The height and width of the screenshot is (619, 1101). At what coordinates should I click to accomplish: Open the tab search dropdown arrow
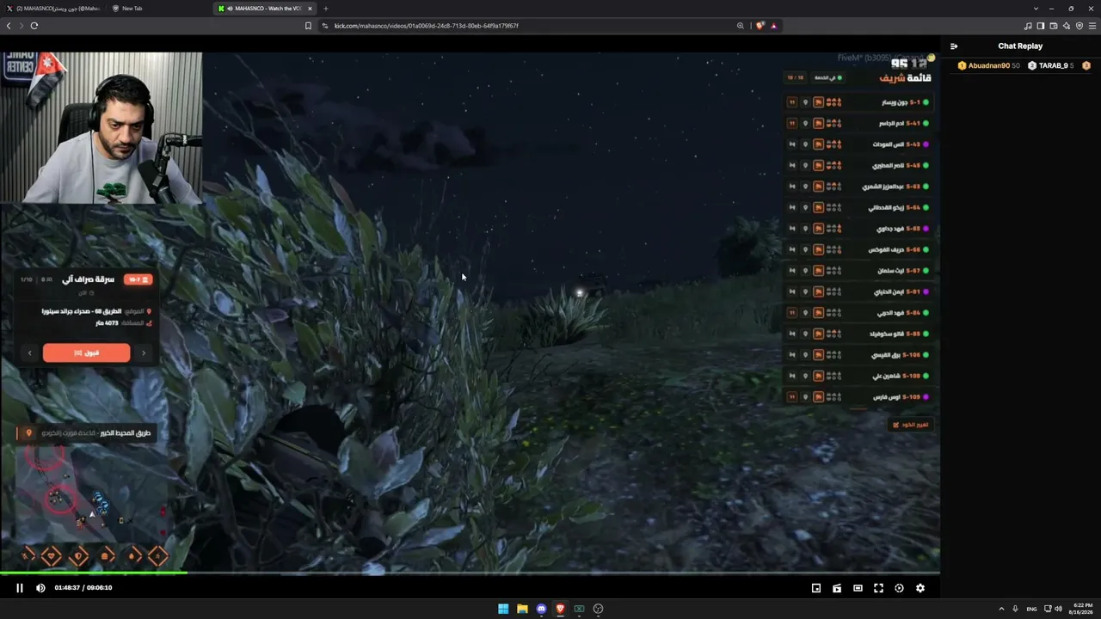pyautogui.click(x=1036, y=9)
